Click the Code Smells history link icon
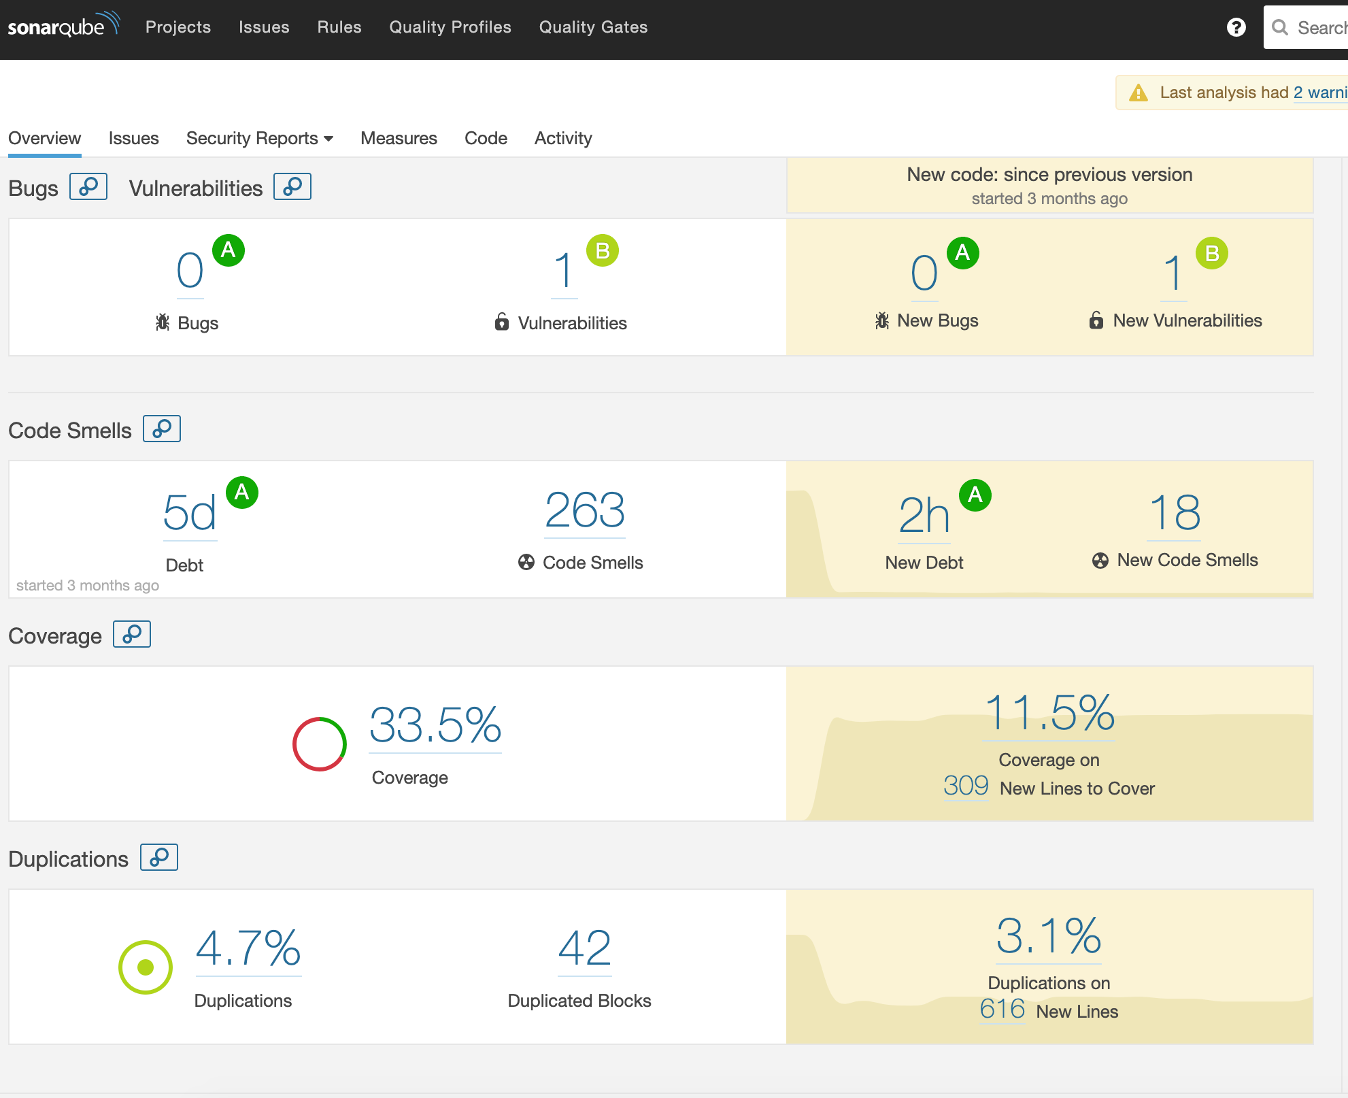 162,429
